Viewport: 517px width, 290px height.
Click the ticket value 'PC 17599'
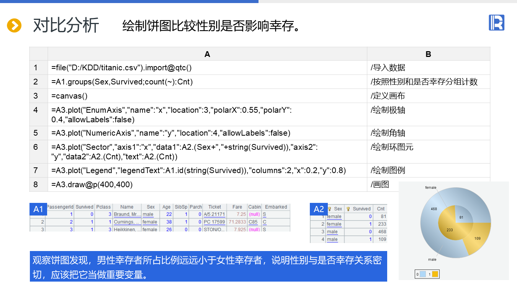pos(214,222)
